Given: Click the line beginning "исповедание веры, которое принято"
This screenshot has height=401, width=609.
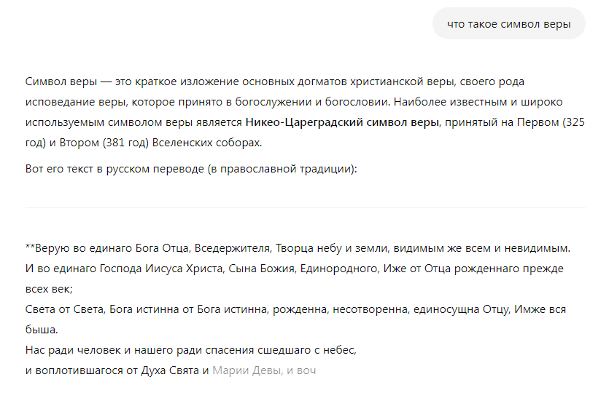Looking at the screenshot, I should point(294,102).
